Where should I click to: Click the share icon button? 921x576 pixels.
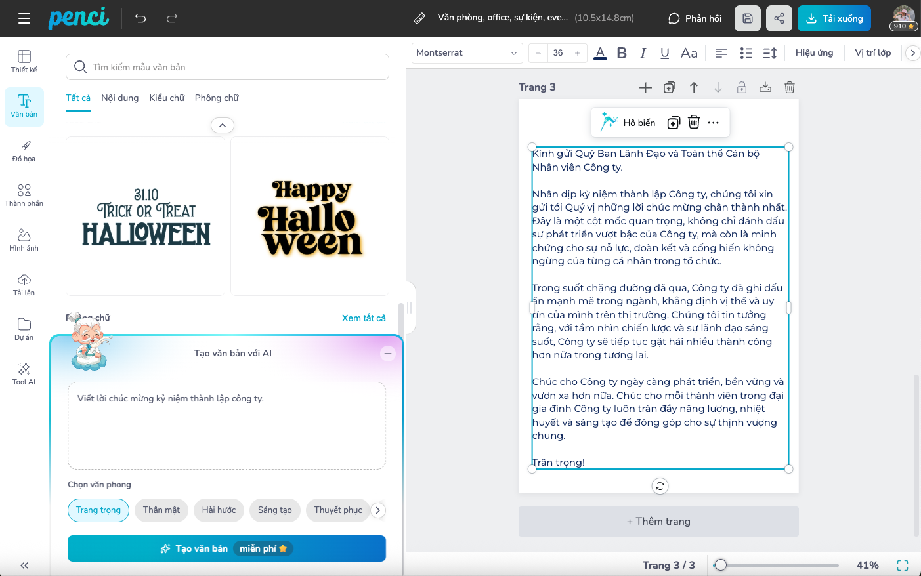pos(779,18)
